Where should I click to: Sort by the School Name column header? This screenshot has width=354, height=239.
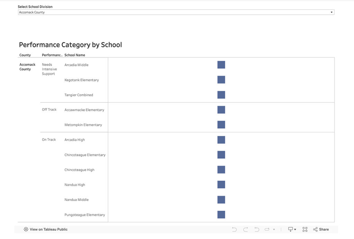click(x=75, y=55)
